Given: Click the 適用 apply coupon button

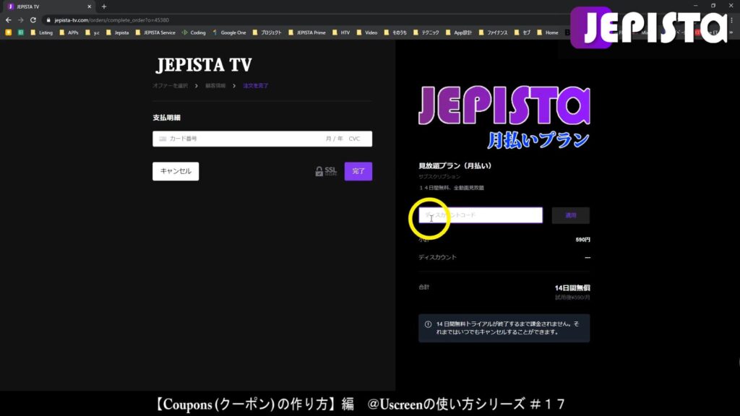Looking at the screenshot, I should click(571, 215).
